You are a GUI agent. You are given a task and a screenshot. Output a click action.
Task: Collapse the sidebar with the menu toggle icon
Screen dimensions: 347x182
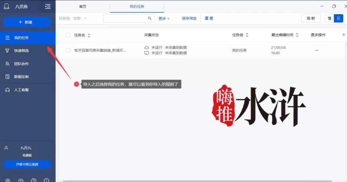(48, 7)
